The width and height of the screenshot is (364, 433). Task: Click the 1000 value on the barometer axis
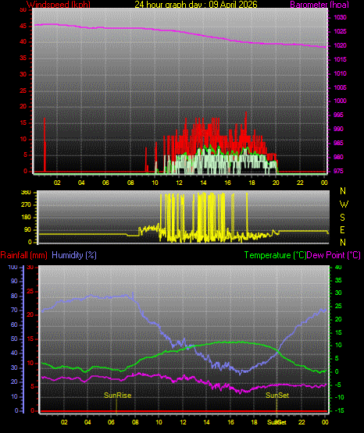[x=340, y=101]
